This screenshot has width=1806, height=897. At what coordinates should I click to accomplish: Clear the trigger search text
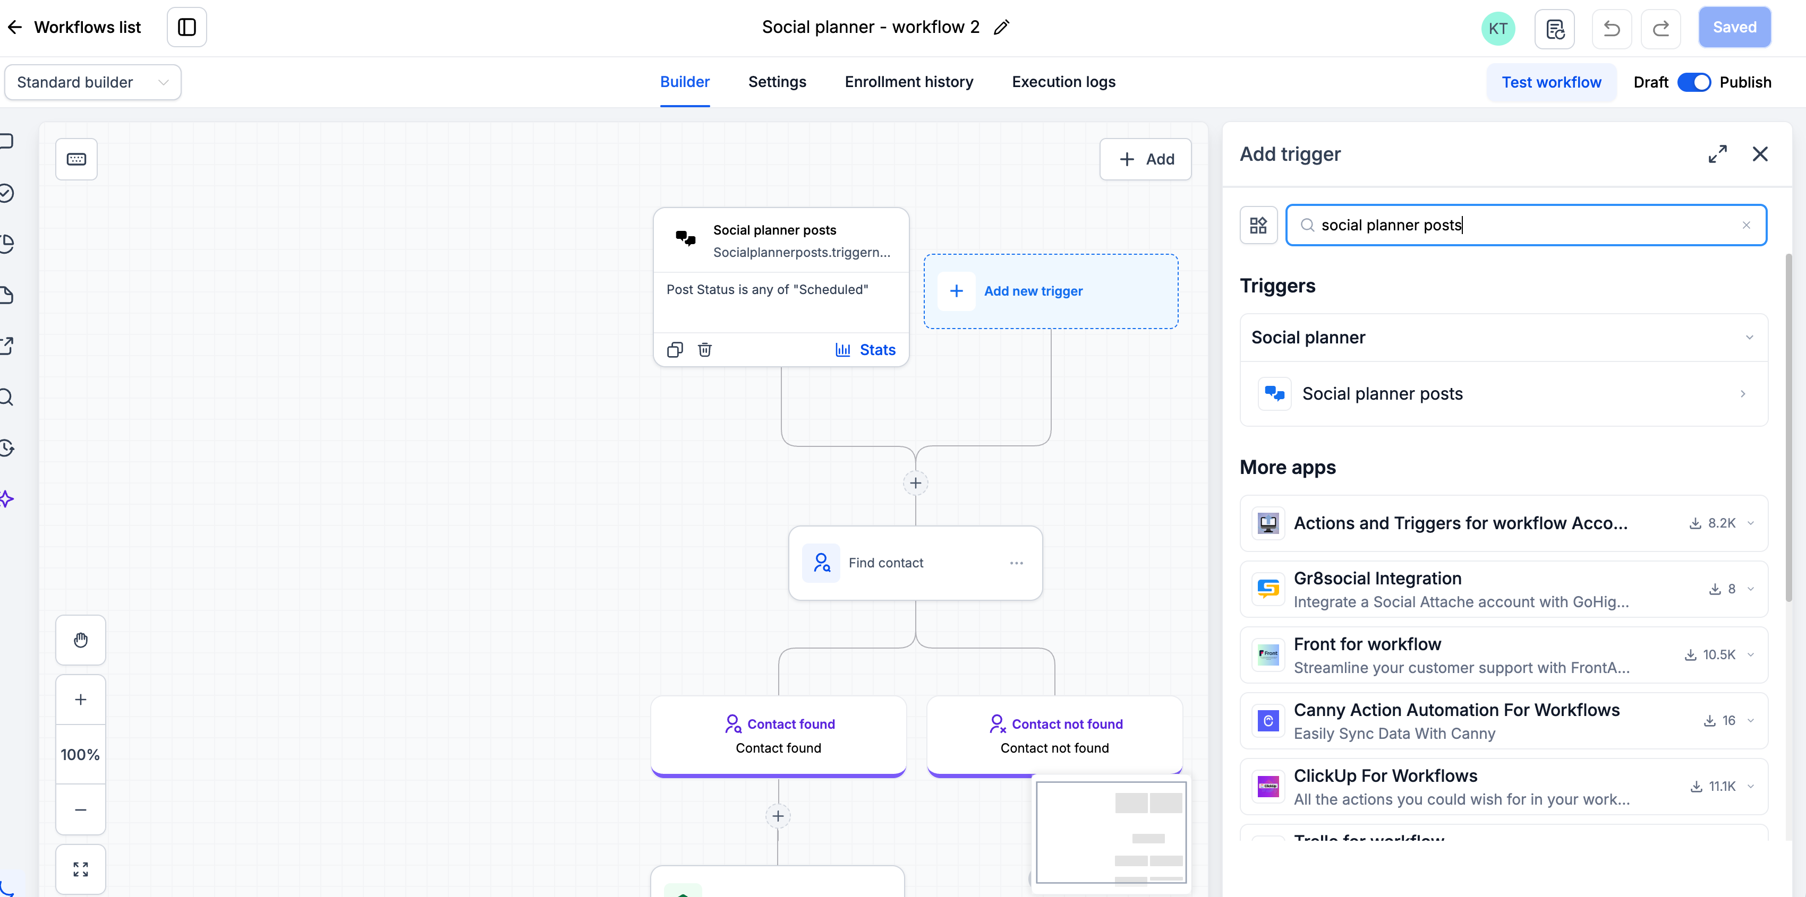point(1745,225)
